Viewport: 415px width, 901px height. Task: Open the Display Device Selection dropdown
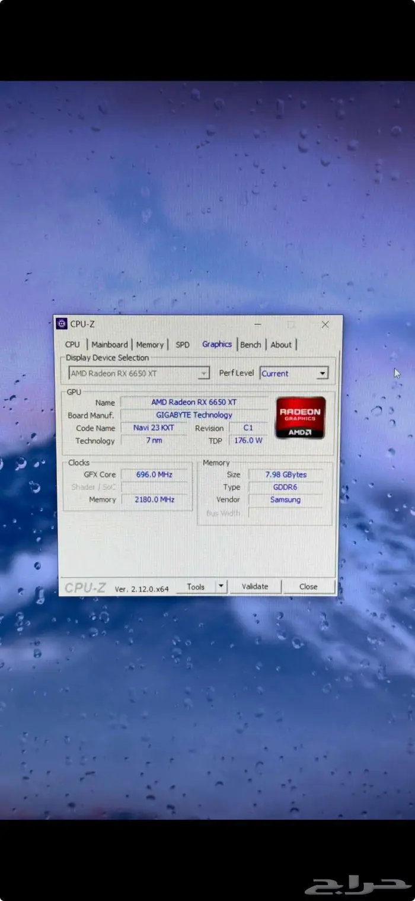click(x=139, y=373)
